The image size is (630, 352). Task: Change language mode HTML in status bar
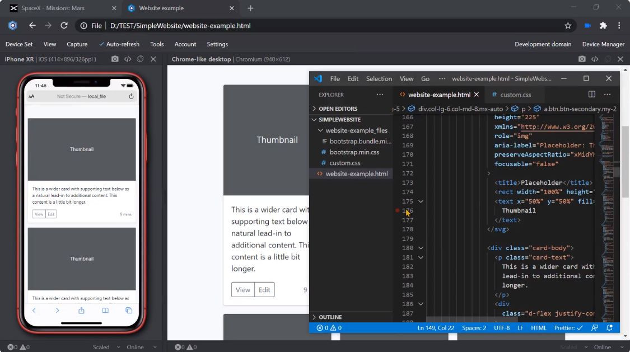coord(538,328)
